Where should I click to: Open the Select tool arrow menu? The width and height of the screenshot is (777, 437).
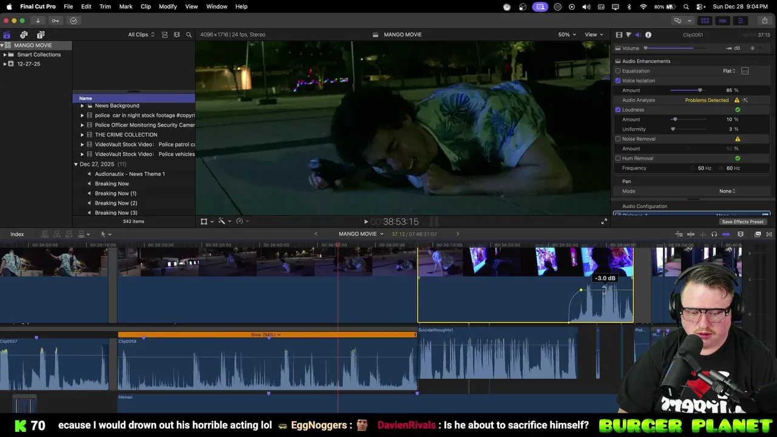pos(106,234)
